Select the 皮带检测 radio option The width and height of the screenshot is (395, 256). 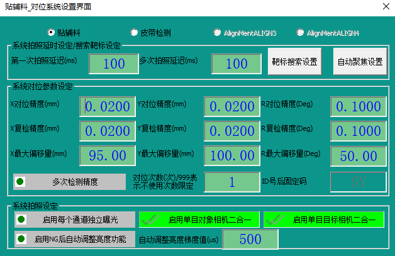coord(134,31)
